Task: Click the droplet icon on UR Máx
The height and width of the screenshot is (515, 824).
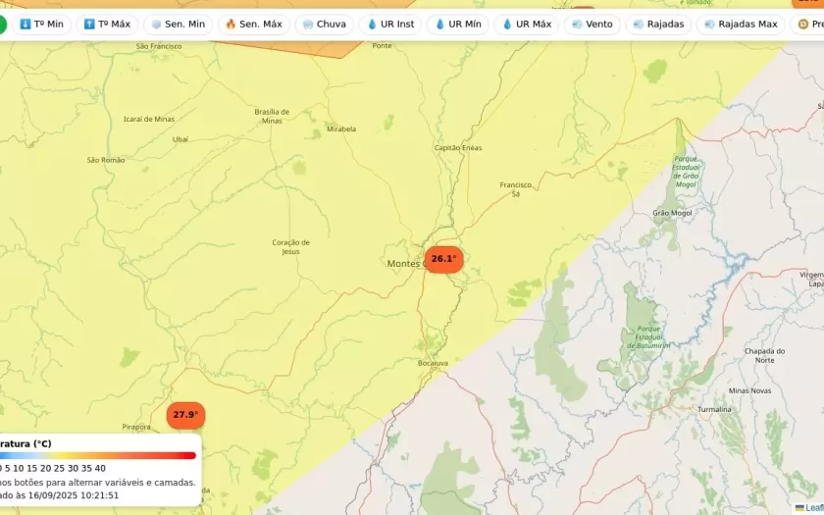Action: [507, 25]
